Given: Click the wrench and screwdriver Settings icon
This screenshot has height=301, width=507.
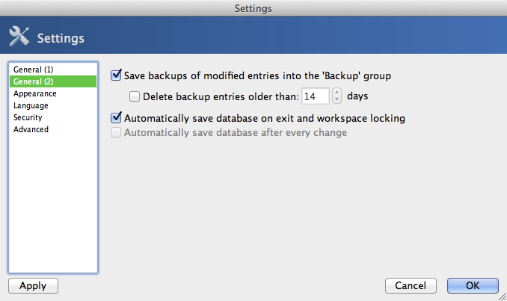Looking at the screenshot, I should pyautogui.click(x=19, y=36).
